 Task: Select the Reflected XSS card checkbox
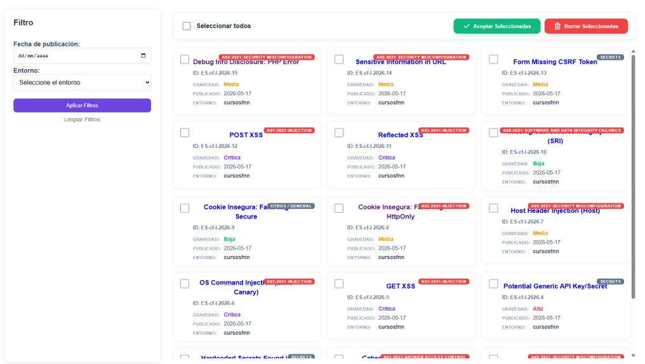(x=339, y=133)
